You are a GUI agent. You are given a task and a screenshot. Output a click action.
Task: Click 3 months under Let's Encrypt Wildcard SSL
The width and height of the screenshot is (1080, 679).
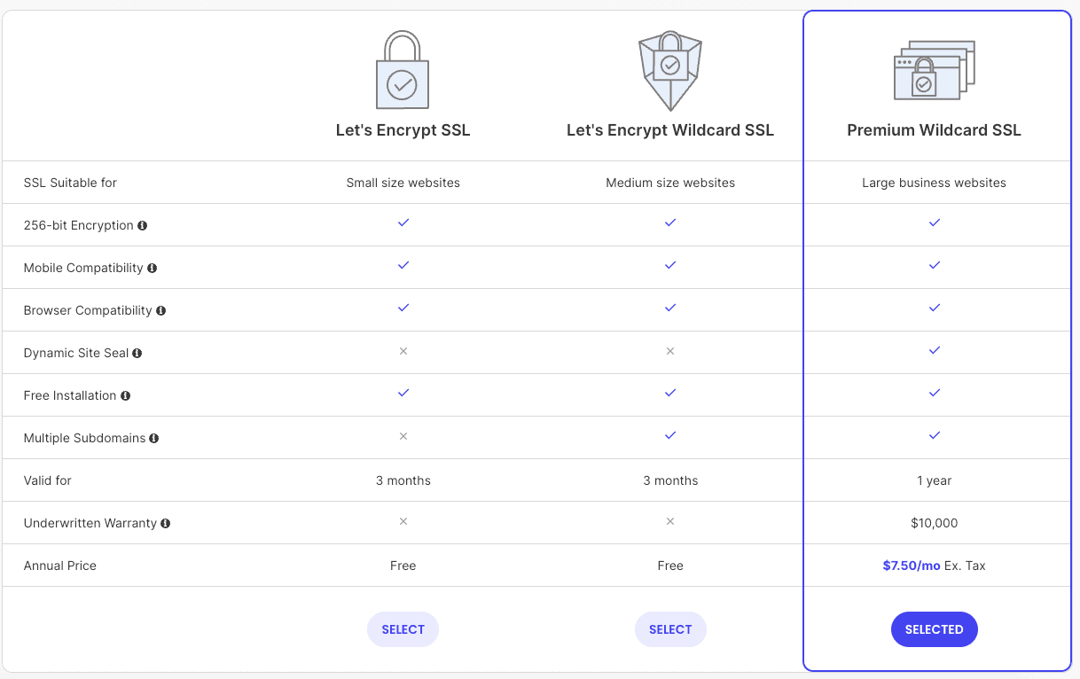(x=670, y=480)
